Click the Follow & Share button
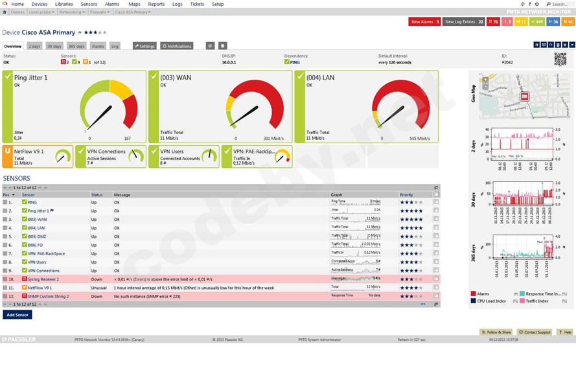Image resolution: width=576 pixels, height=368 pixels. click(x=496, y=332)
